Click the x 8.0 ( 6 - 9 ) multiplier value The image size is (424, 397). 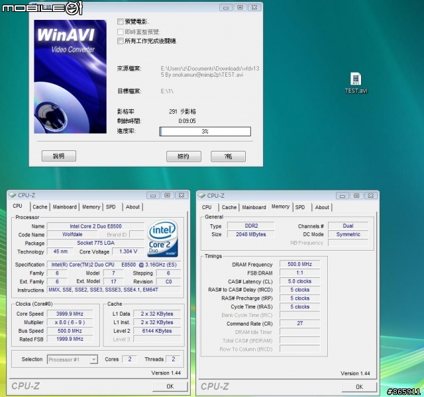pyautogui.click(x=70, y=322)
